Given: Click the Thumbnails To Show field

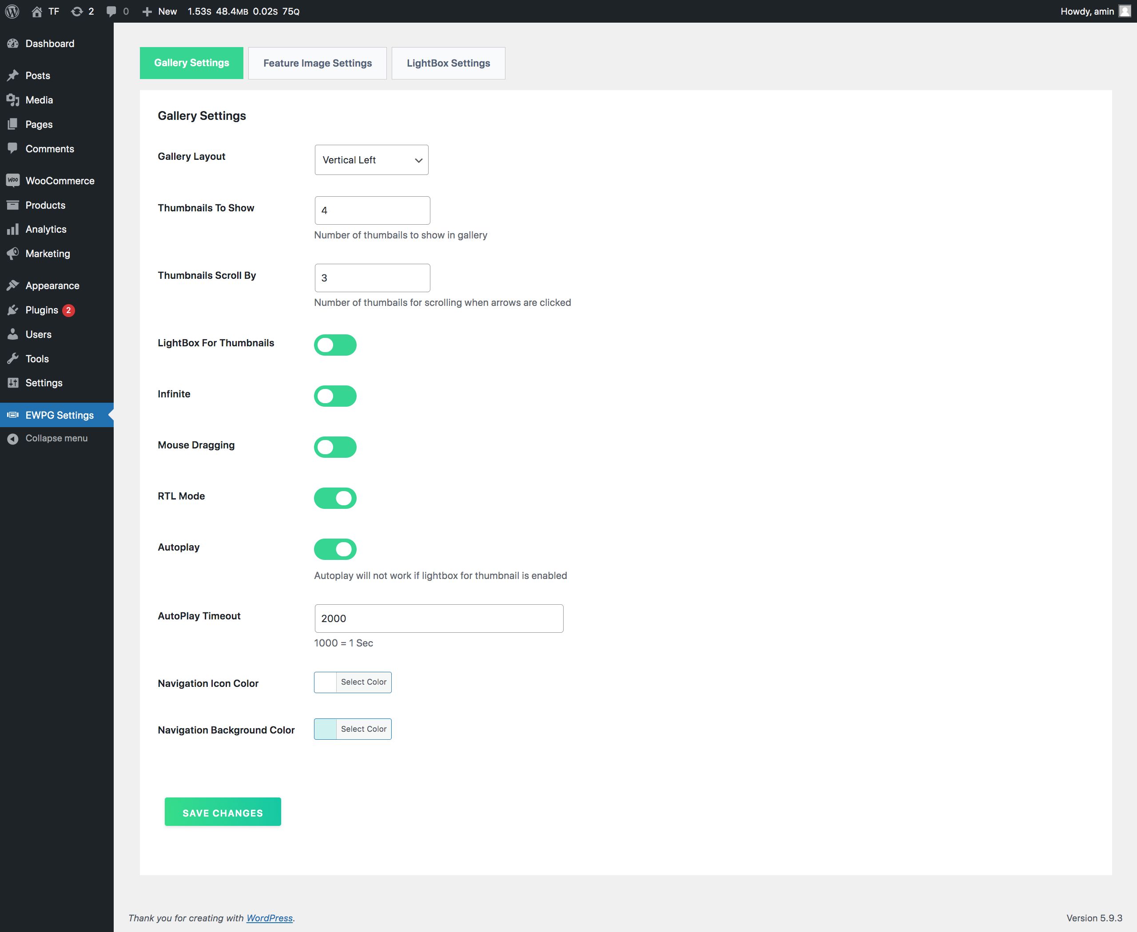Looking at the screenshot, I should 372,210.
